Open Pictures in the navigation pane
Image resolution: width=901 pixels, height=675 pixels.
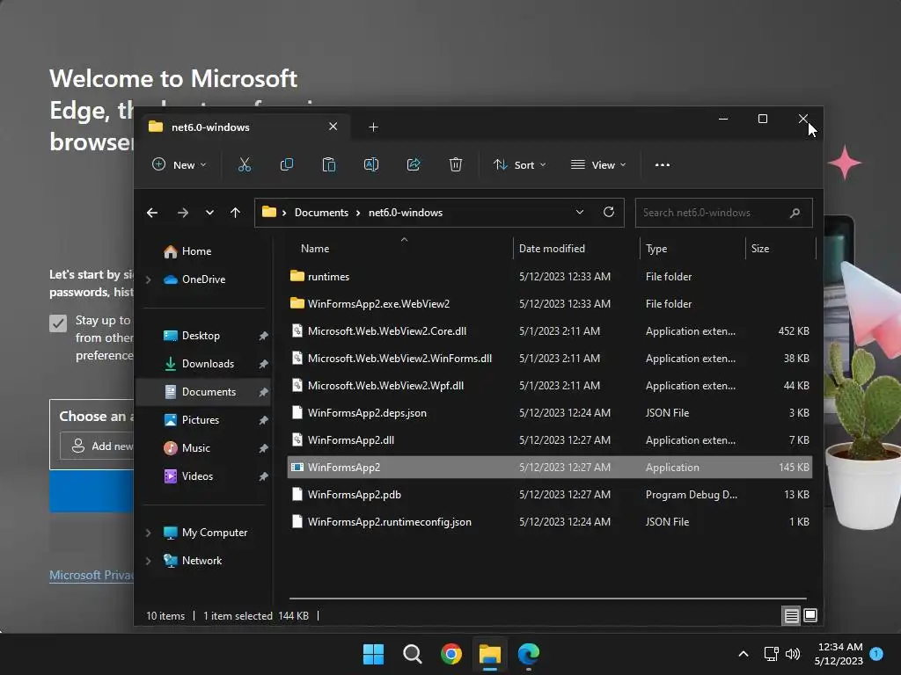[x=200, y=420]
